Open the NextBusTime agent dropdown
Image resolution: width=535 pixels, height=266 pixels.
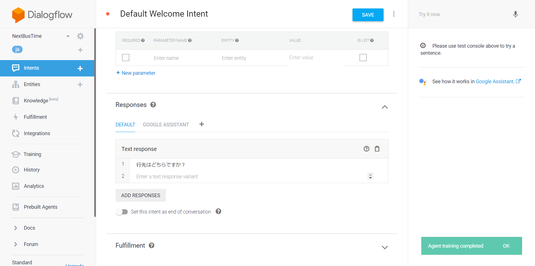(x=68, y=36)
